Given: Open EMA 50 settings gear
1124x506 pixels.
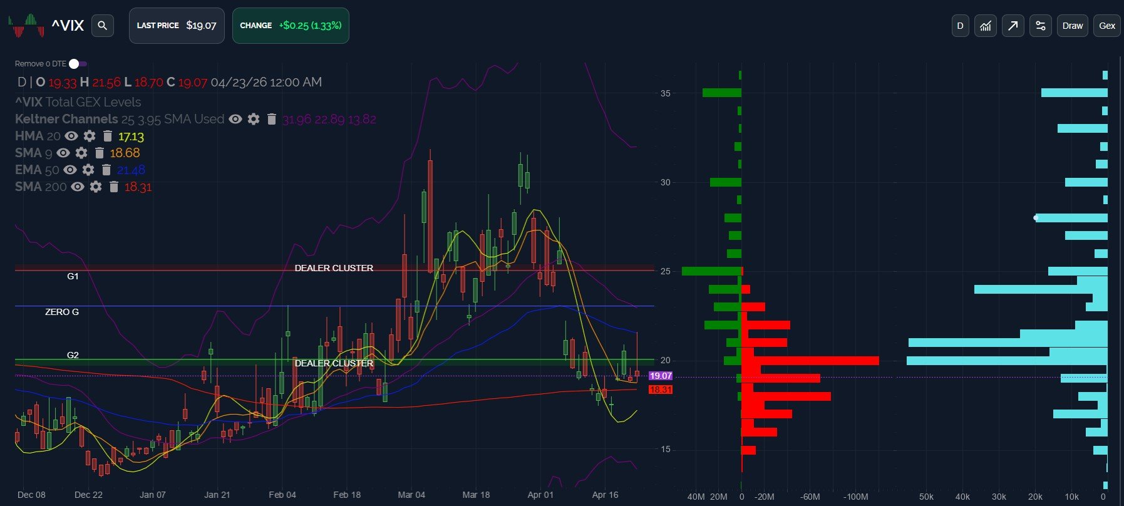Looking at the screenshot, I should point(88,170).
